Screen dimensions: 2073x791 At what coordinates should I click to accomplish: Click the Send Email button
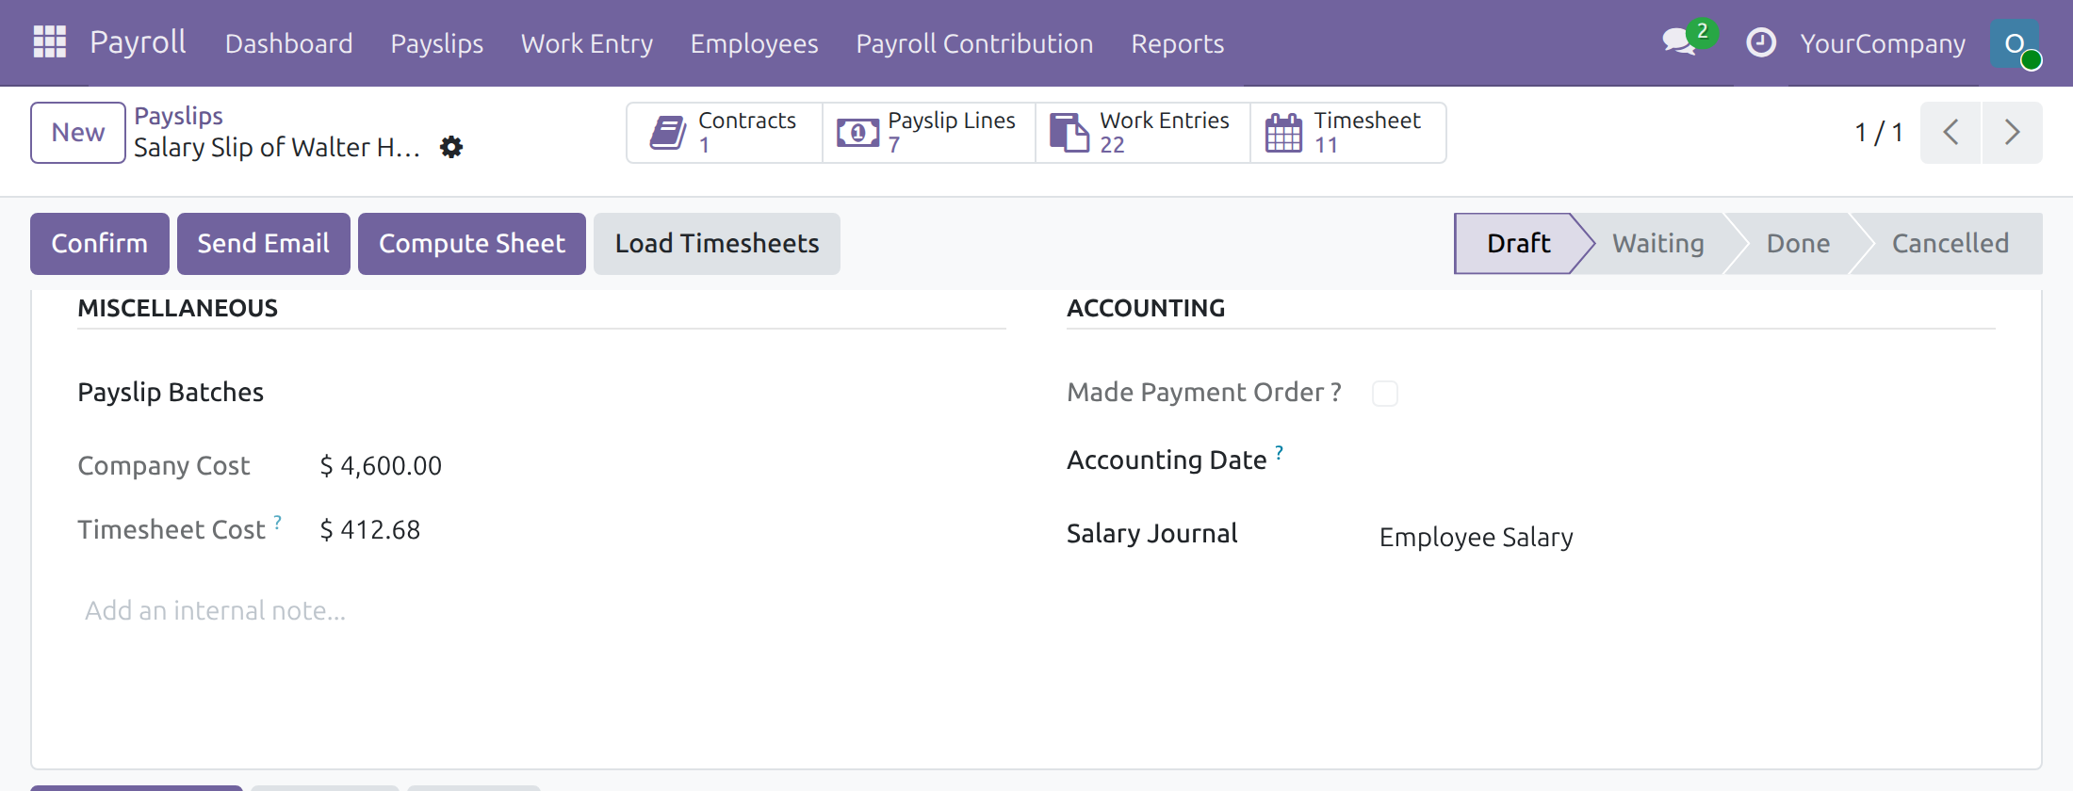264,244
